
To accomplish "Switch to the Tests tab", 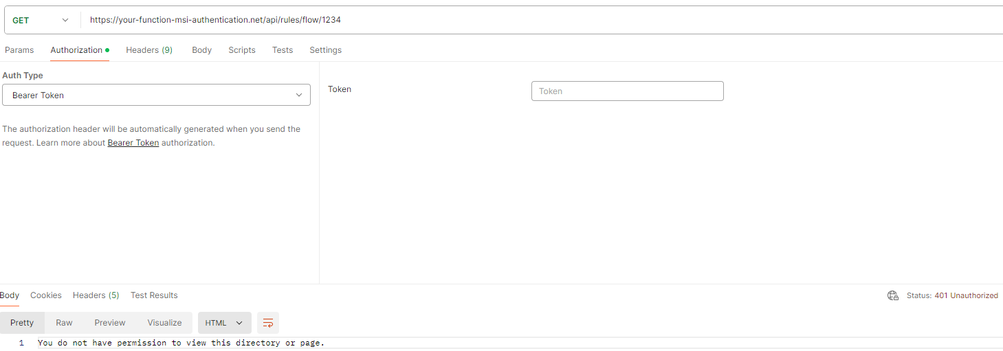I will (x=283, y=50).
